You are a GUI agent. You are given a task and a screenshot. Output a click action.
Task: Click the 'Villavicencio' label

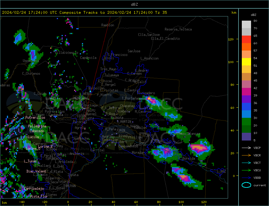click(x=67, y=53)
